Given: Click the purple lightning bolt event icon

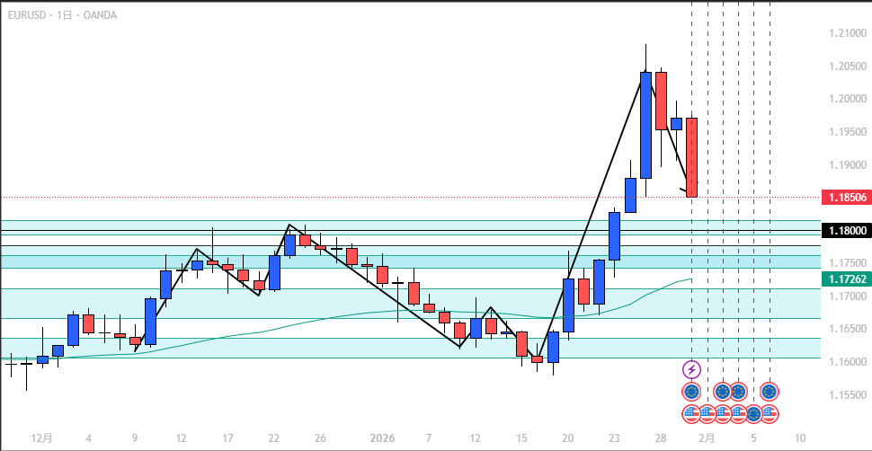Looking at the screenshot, I should pos(691,368).
